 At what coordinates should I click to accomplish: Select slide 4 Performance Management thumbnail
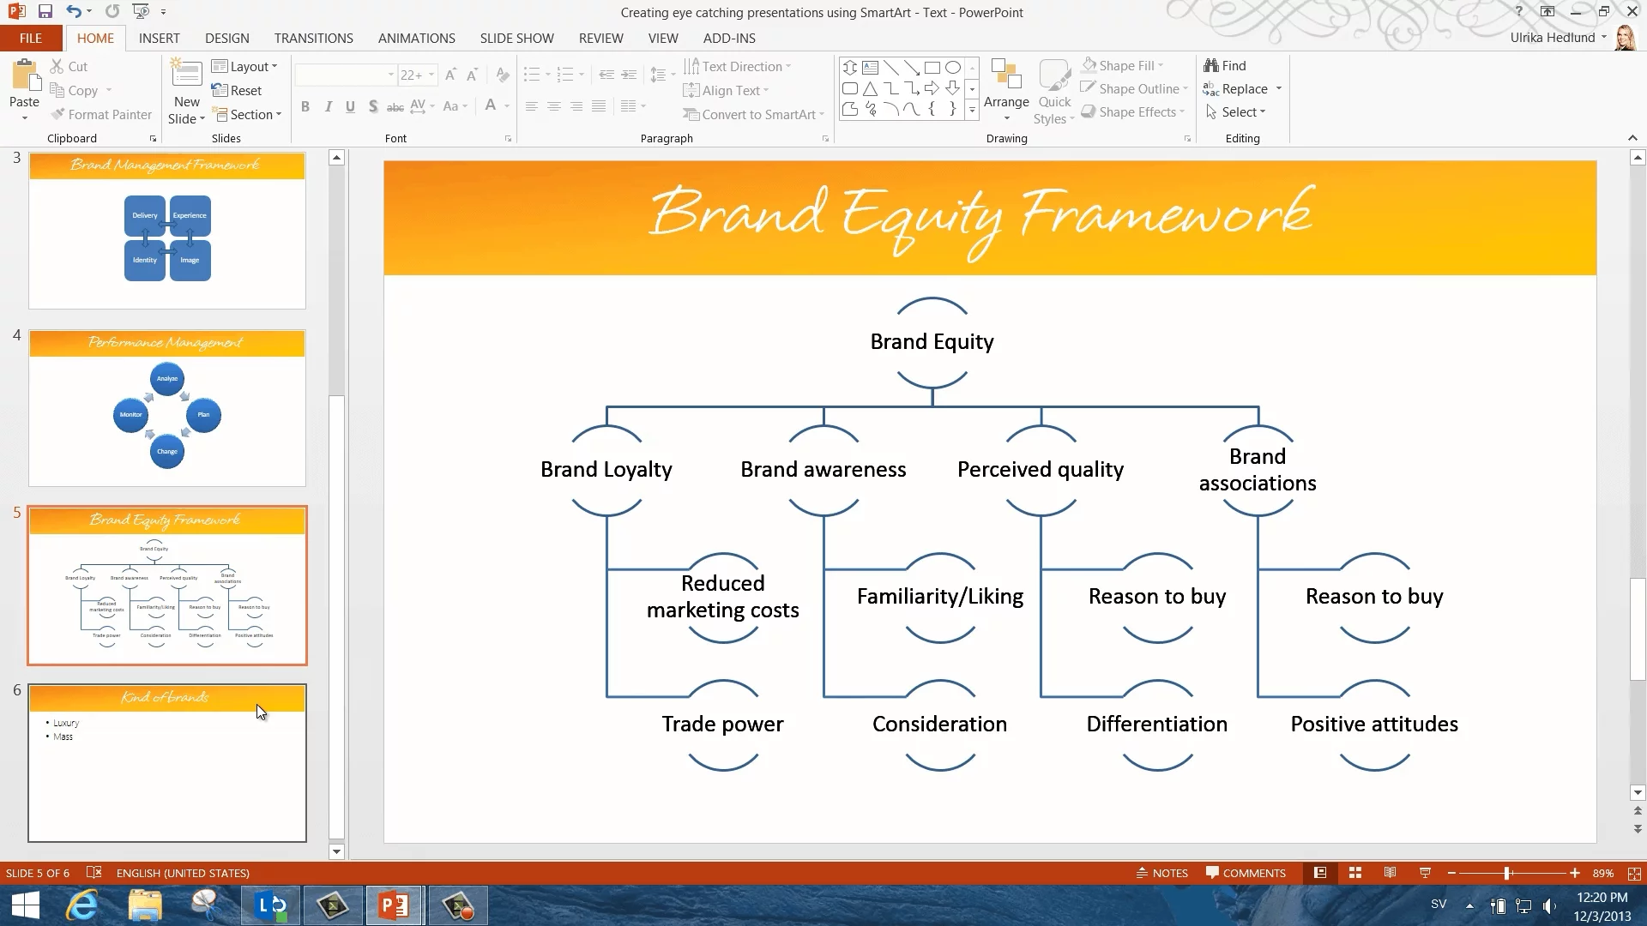click(x=167, y=408)
